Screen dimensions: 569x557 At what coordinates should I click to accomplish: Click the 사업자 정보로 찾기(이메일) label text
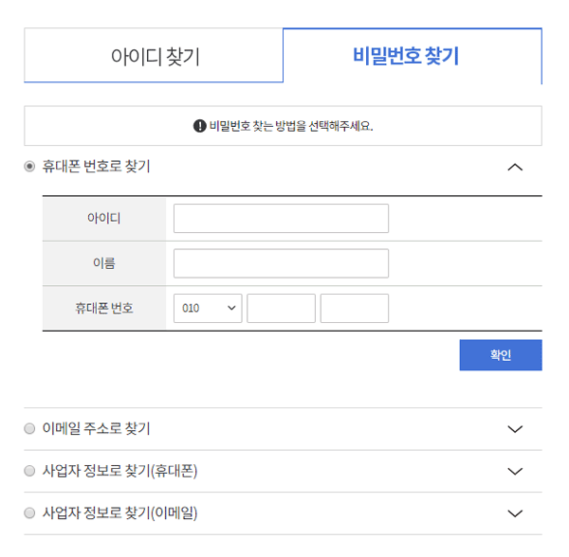(x=119, y=512)
